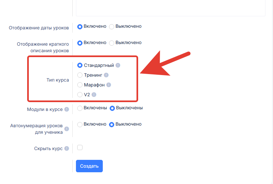273x184 pixels.
Task: Click the info icon for Модули в курсе
Action: pos(67,110)
